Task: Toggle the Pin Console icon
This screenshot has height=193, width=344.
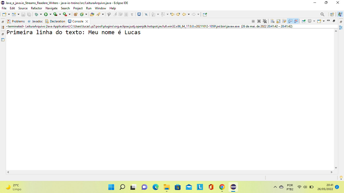Action: [304, 21]
